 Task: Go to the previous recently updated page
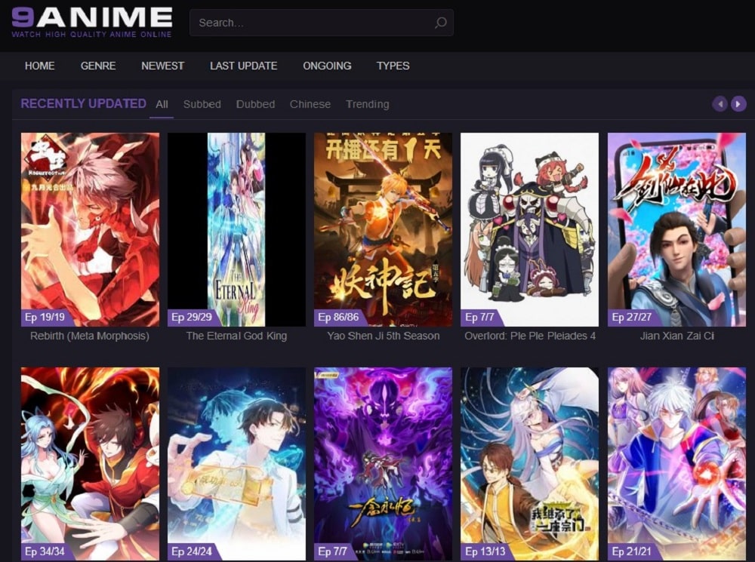[x=720, y=103]
